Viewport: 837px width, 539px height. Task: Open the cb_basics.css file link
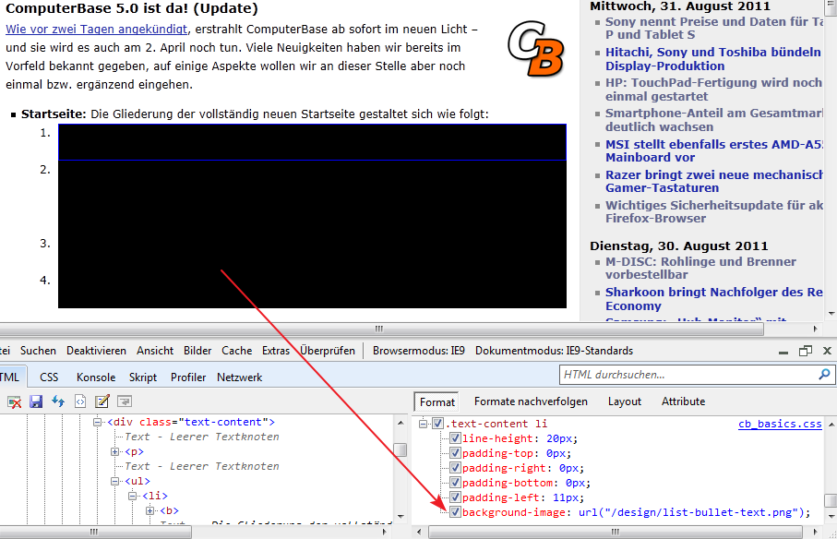pyautogui.click(x=780, y=424)
